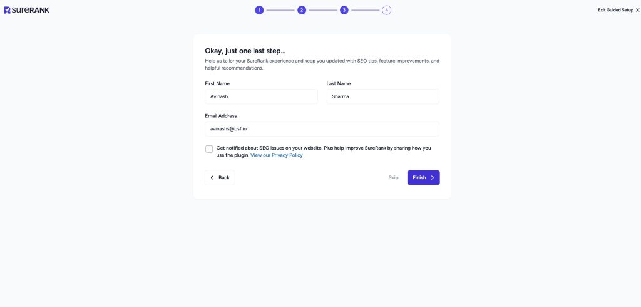Click the X icon beside Exit Guided Setup
This screenshot has height=307, width=641.
click(638, 10)
